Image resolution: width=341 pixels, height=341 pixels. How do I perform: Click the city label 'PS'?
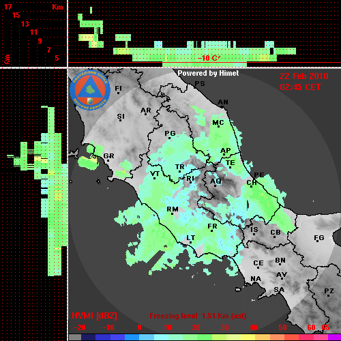point(200,84)
